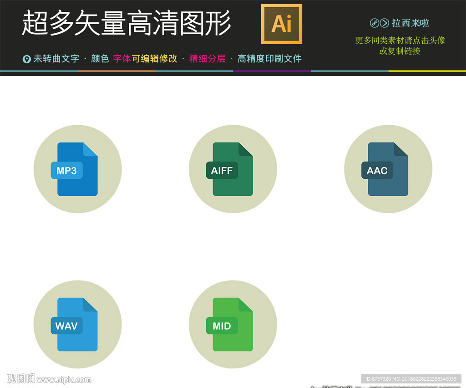Click the chain link icon beside 拉西来啦
Viewport: 466px width, 388px height.
(x=375, y=23)
